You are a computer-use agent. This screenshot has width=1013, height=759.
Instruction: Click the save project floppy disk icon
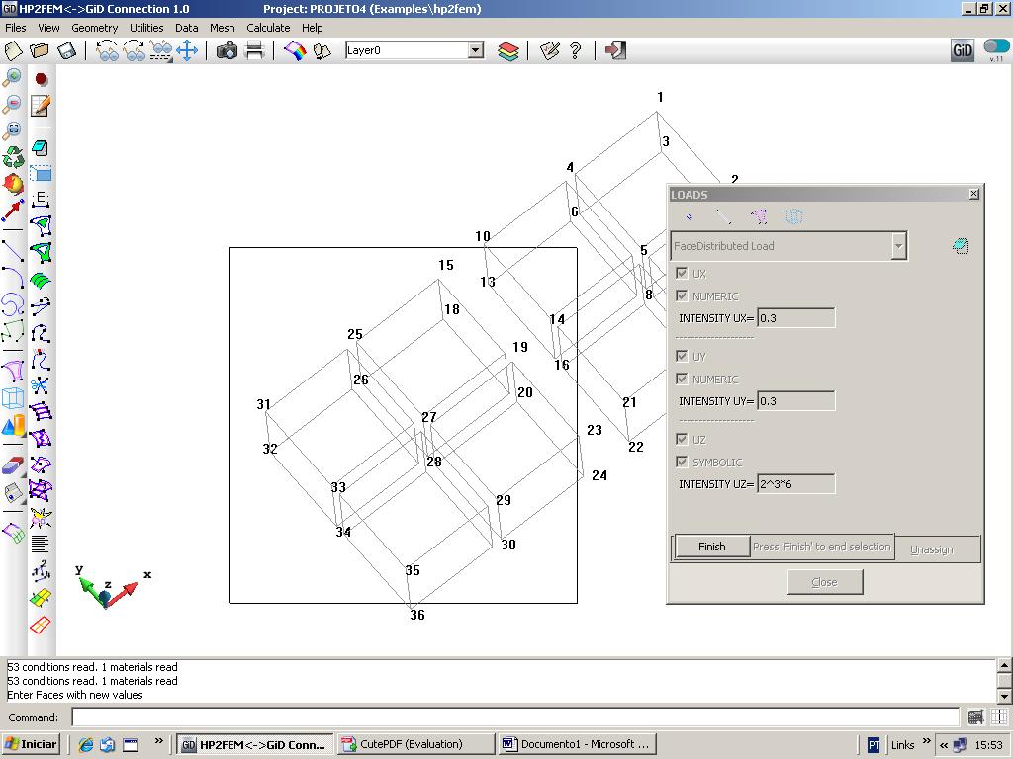tap(67, 50)
